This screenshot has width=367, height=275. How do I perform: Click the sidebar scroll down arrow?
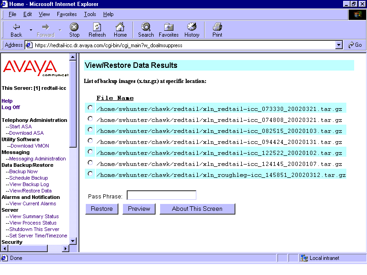[x=73, y=241]
